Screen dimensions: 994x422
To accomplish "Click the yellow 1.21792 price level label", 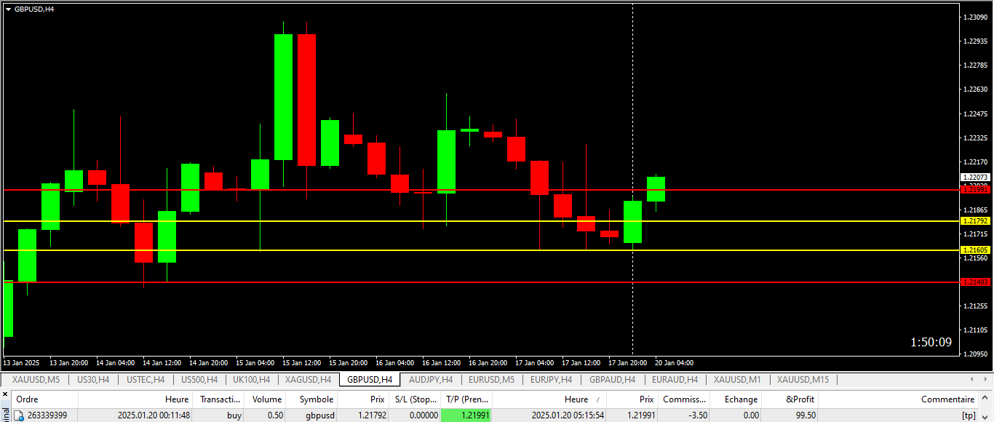I will pos(975,220).
